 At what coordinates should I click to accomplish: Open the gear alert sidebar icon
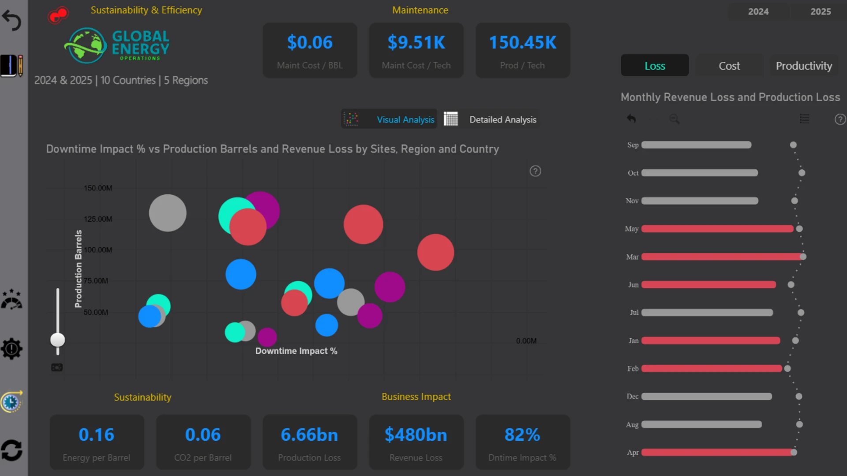click(x=11, y=349)
